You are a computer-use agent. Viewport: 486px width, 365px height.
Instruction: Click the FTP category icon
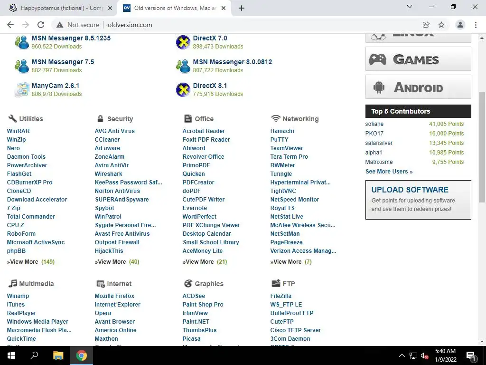coord(276,283)
